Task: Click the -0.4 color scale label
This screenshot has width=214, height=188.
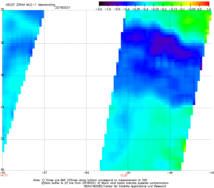Action: [126, 9]
